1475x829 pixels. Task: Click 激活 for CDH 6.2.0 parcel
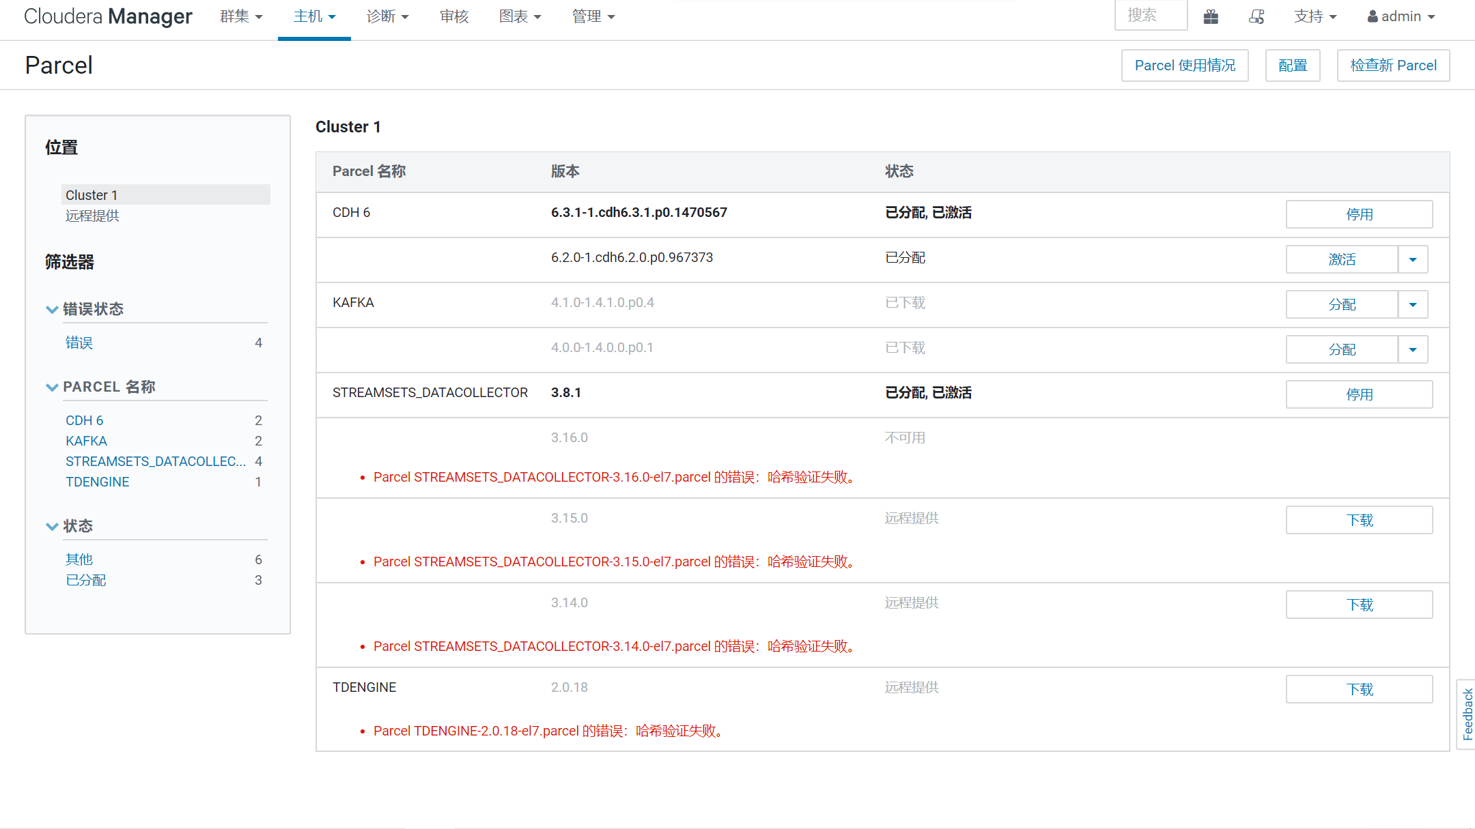pyautogui.click(x=1342, y=259)
